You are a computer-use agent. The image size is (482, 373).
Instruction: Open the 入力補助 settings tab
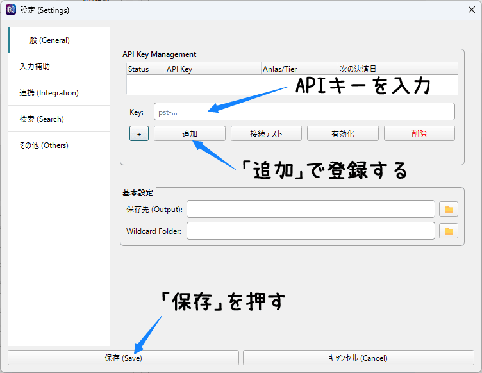point(59,67)
